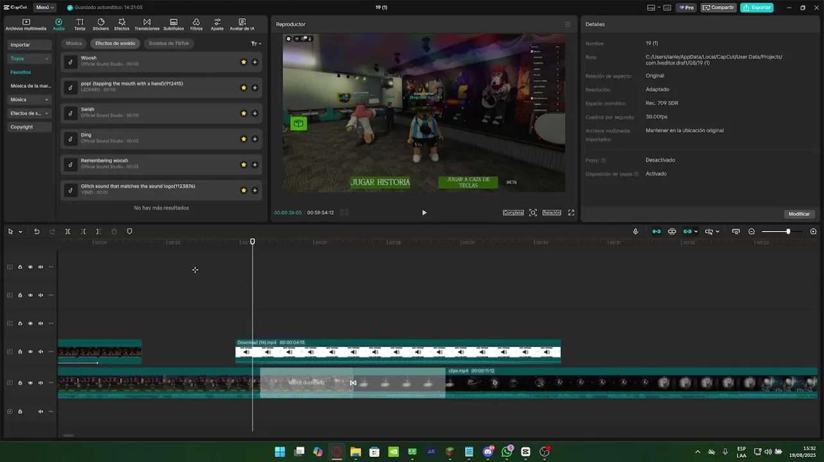
Task: Open the player menu icon
Action: point(568,24)
